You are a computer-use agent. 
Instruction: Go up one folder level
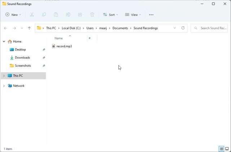pyautogui.click(x=29, y=28)
